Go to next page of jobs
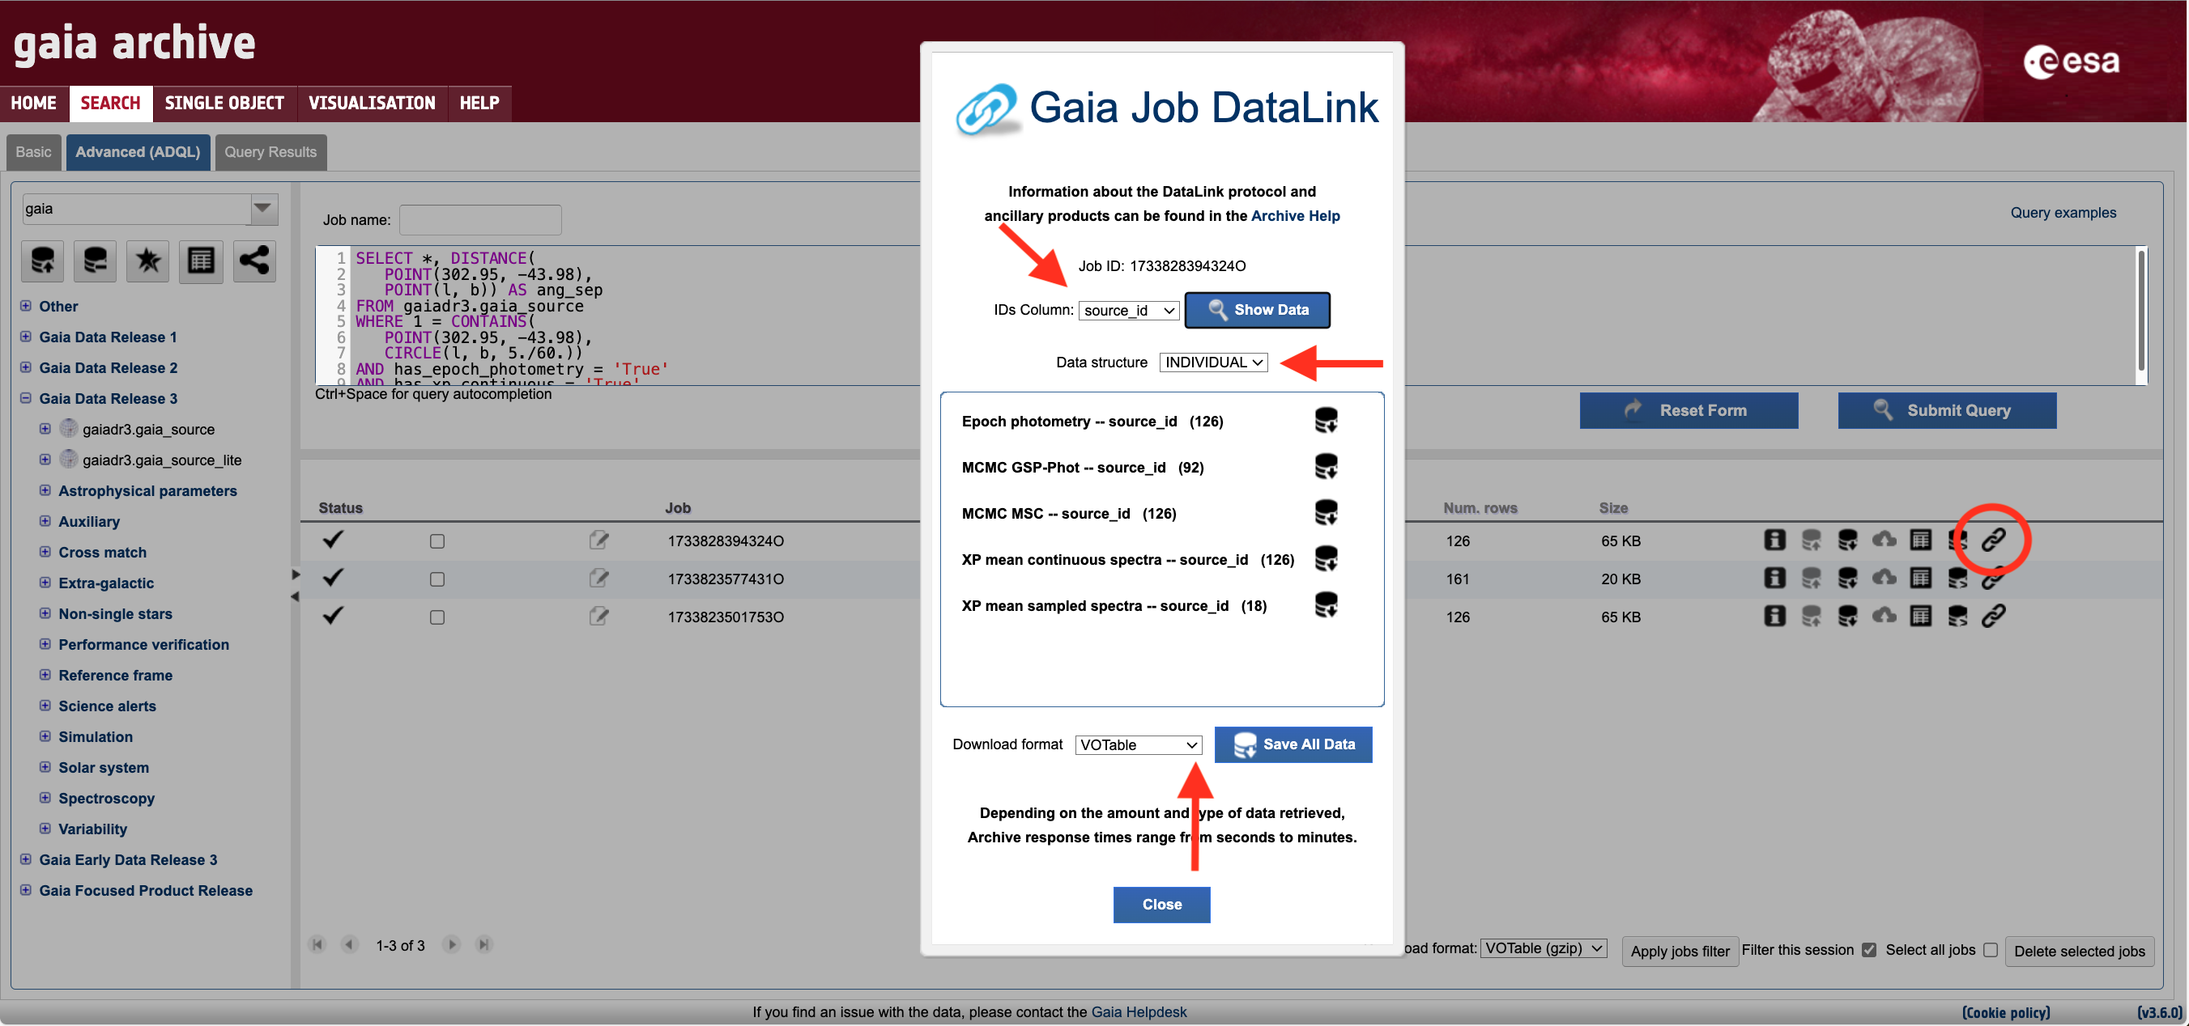Image resolution: width=2189 pixels, height=1026 pixels. tap(452, 944)
